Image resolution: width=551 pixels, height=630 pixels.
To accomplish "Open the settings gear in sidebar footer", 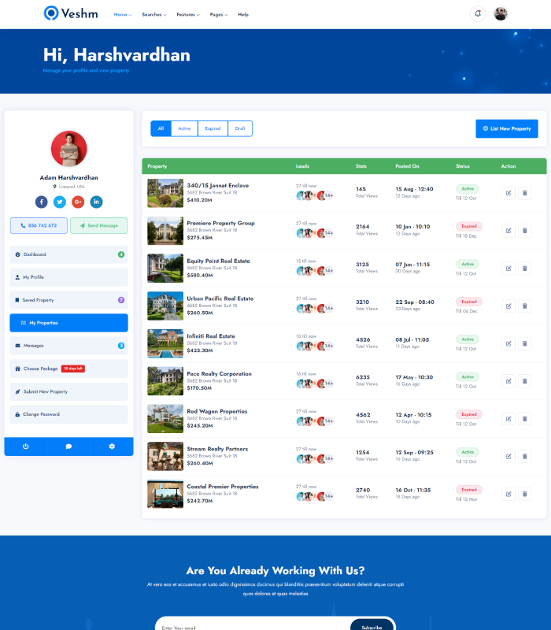I will (112, 447).
